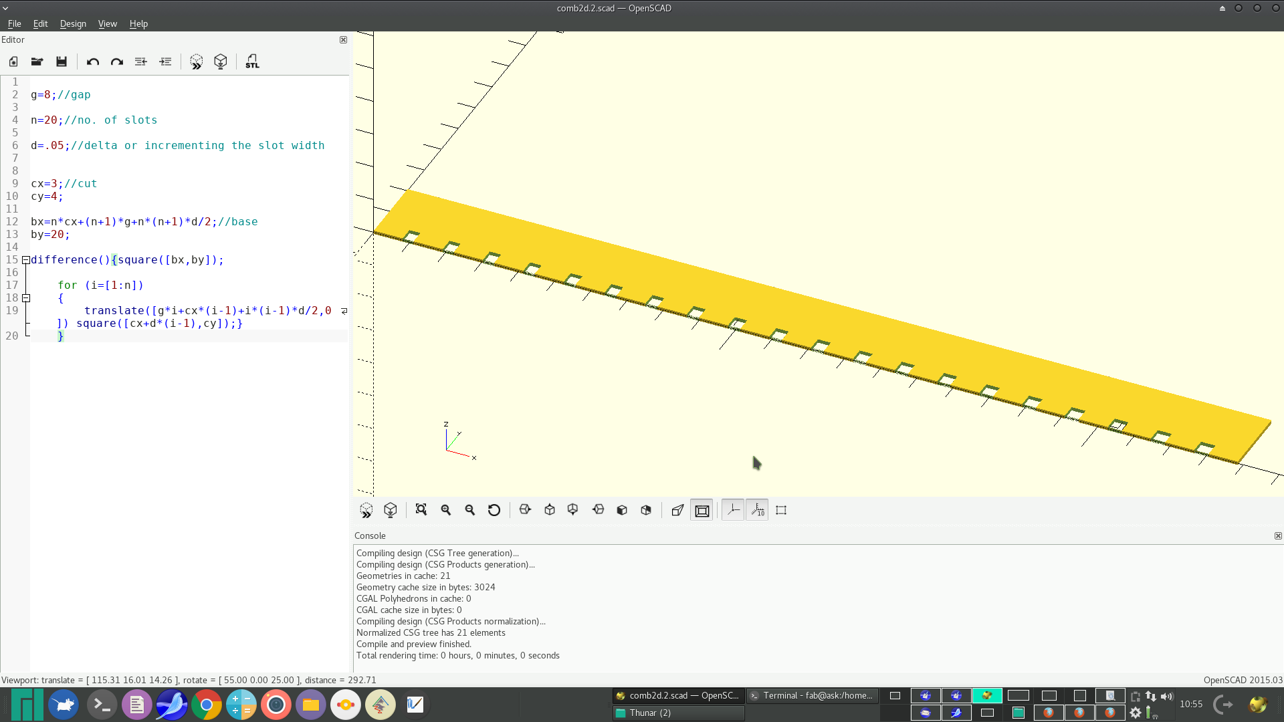Toggle Show Scale Markers button
1284x722 pixels.
758,510
